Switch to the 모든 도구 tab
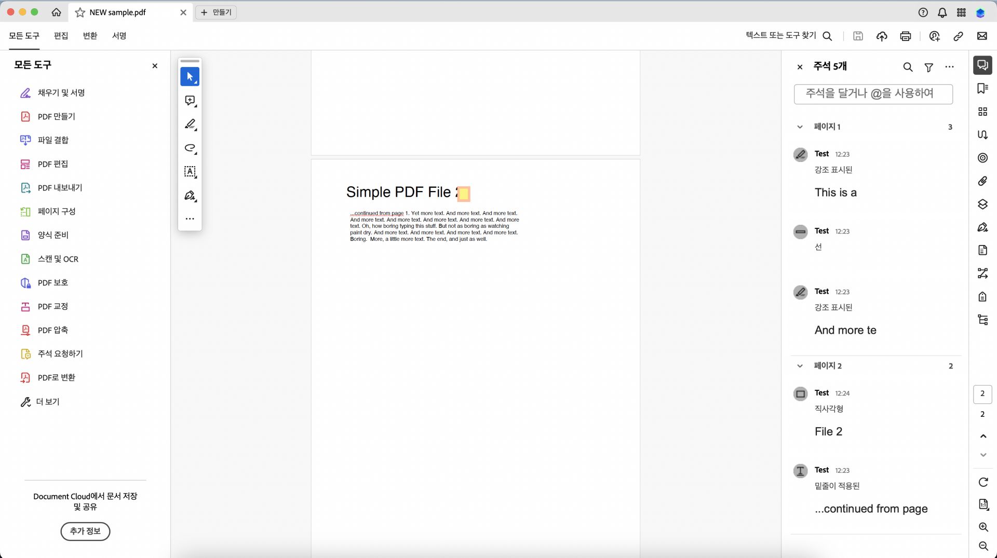The width and height of the screenshot is (997, 558). point(24,36)
